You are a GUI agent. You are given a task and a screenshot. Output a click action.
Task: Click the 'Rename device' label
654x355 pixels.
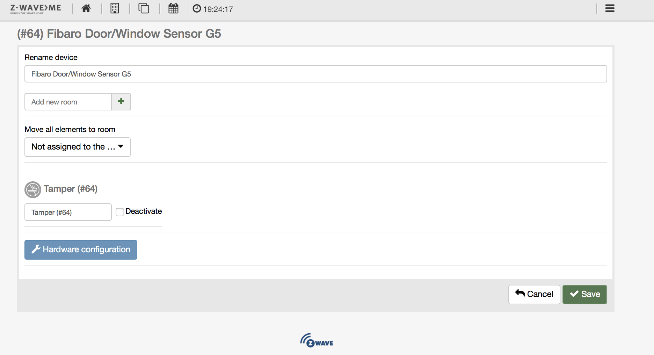51,57
